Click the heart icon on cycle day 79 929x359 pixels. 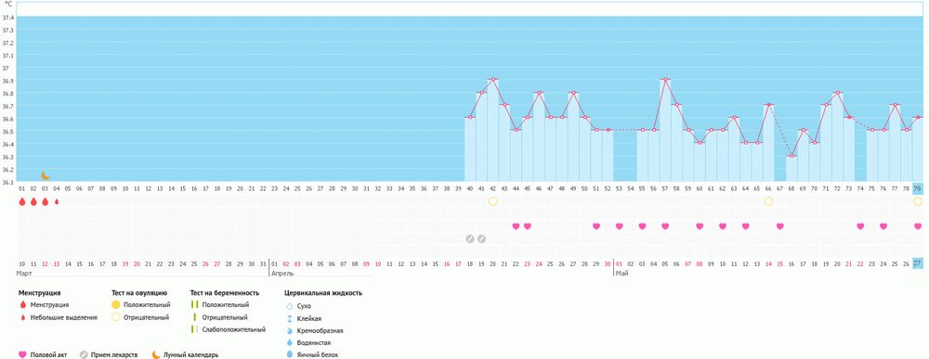pyautogui.click(x=918, y=226)
